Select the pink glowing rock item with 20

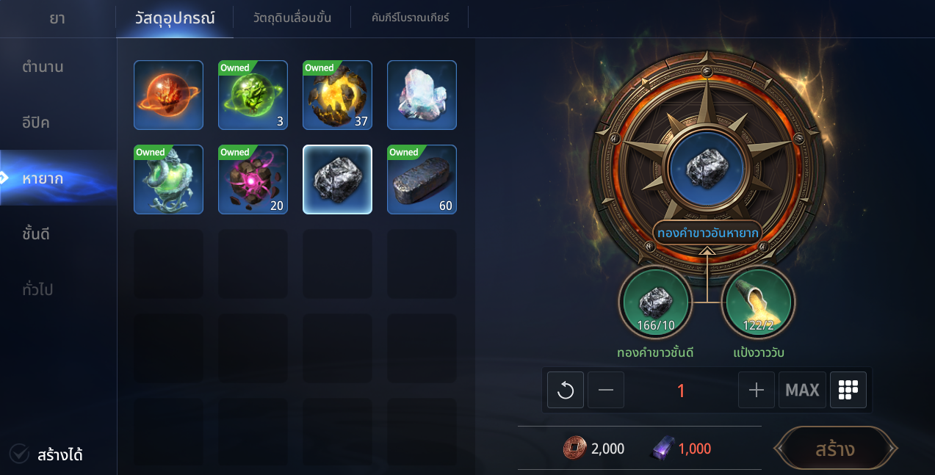(x=253, y=179)
